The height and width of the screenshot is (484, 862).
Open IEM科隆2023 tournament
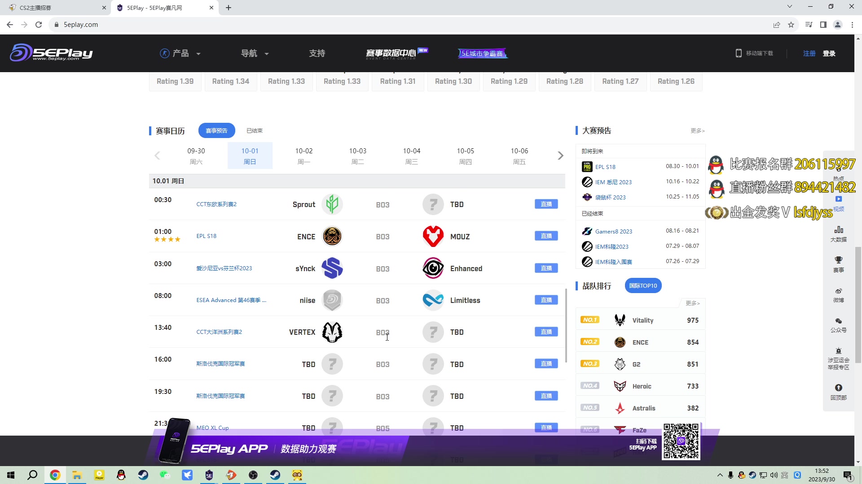tap(611, 246)
